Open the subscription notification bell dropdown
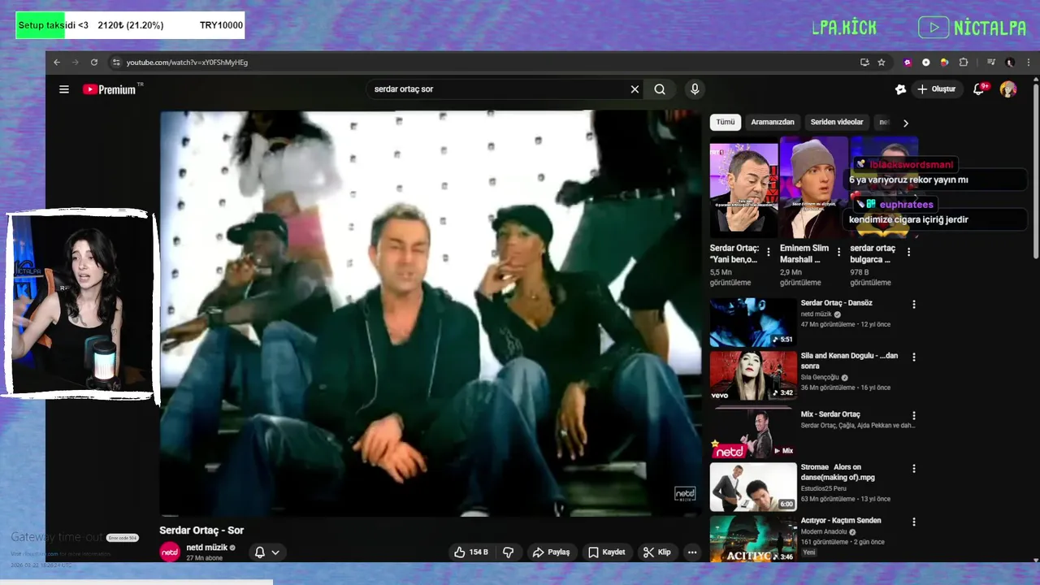 tap(267, 552)
